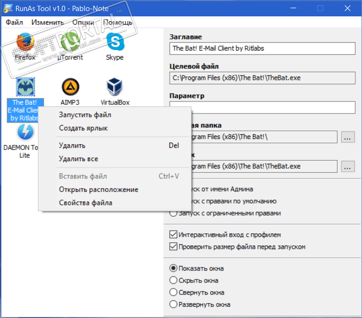
Task: Click the Заглавие title input field
Action: click(262, 48)
